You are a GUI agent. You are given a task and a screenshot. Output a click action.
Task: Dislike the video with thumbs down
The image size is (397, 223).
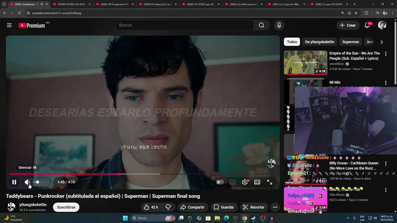pyautogui.click(x=168, y=207)
